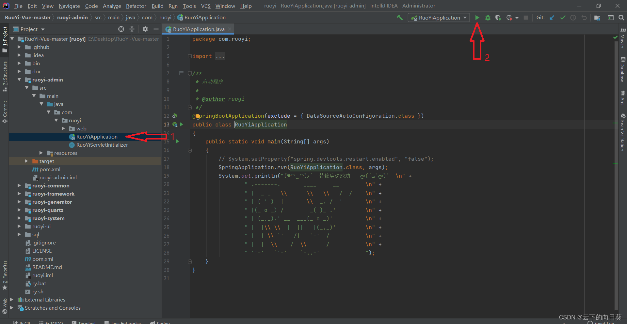This screenshot has width=627, height=324.
Task: Open Commit side panel
Action: click(5, 112)
